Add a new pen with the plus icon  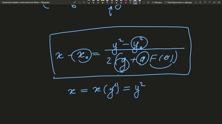point(144,2)
